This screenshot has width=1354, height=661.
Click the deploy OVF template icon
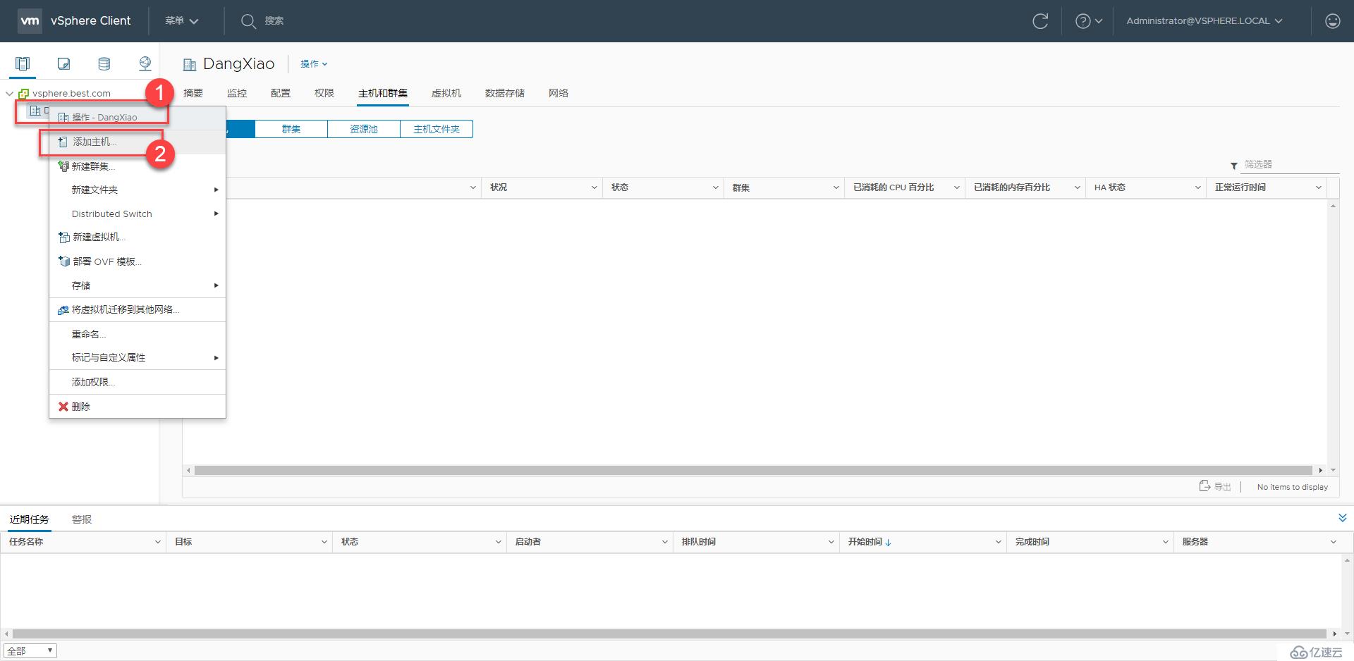click(63, 261)
